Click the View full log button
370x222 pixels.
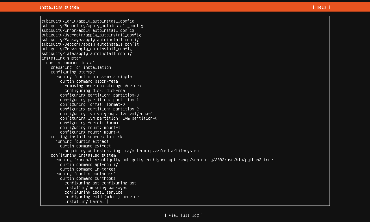pos(184,215)
